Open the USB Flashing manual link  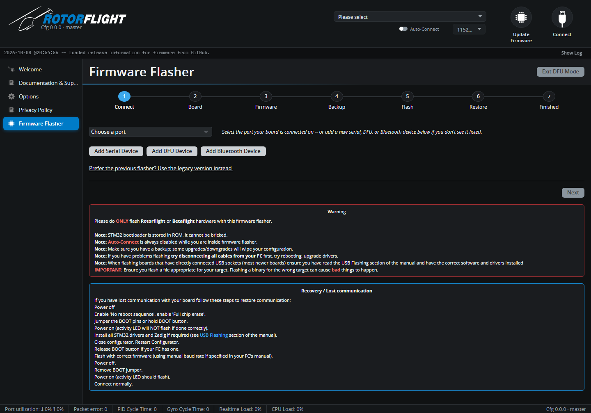click(x=214, y=335)
